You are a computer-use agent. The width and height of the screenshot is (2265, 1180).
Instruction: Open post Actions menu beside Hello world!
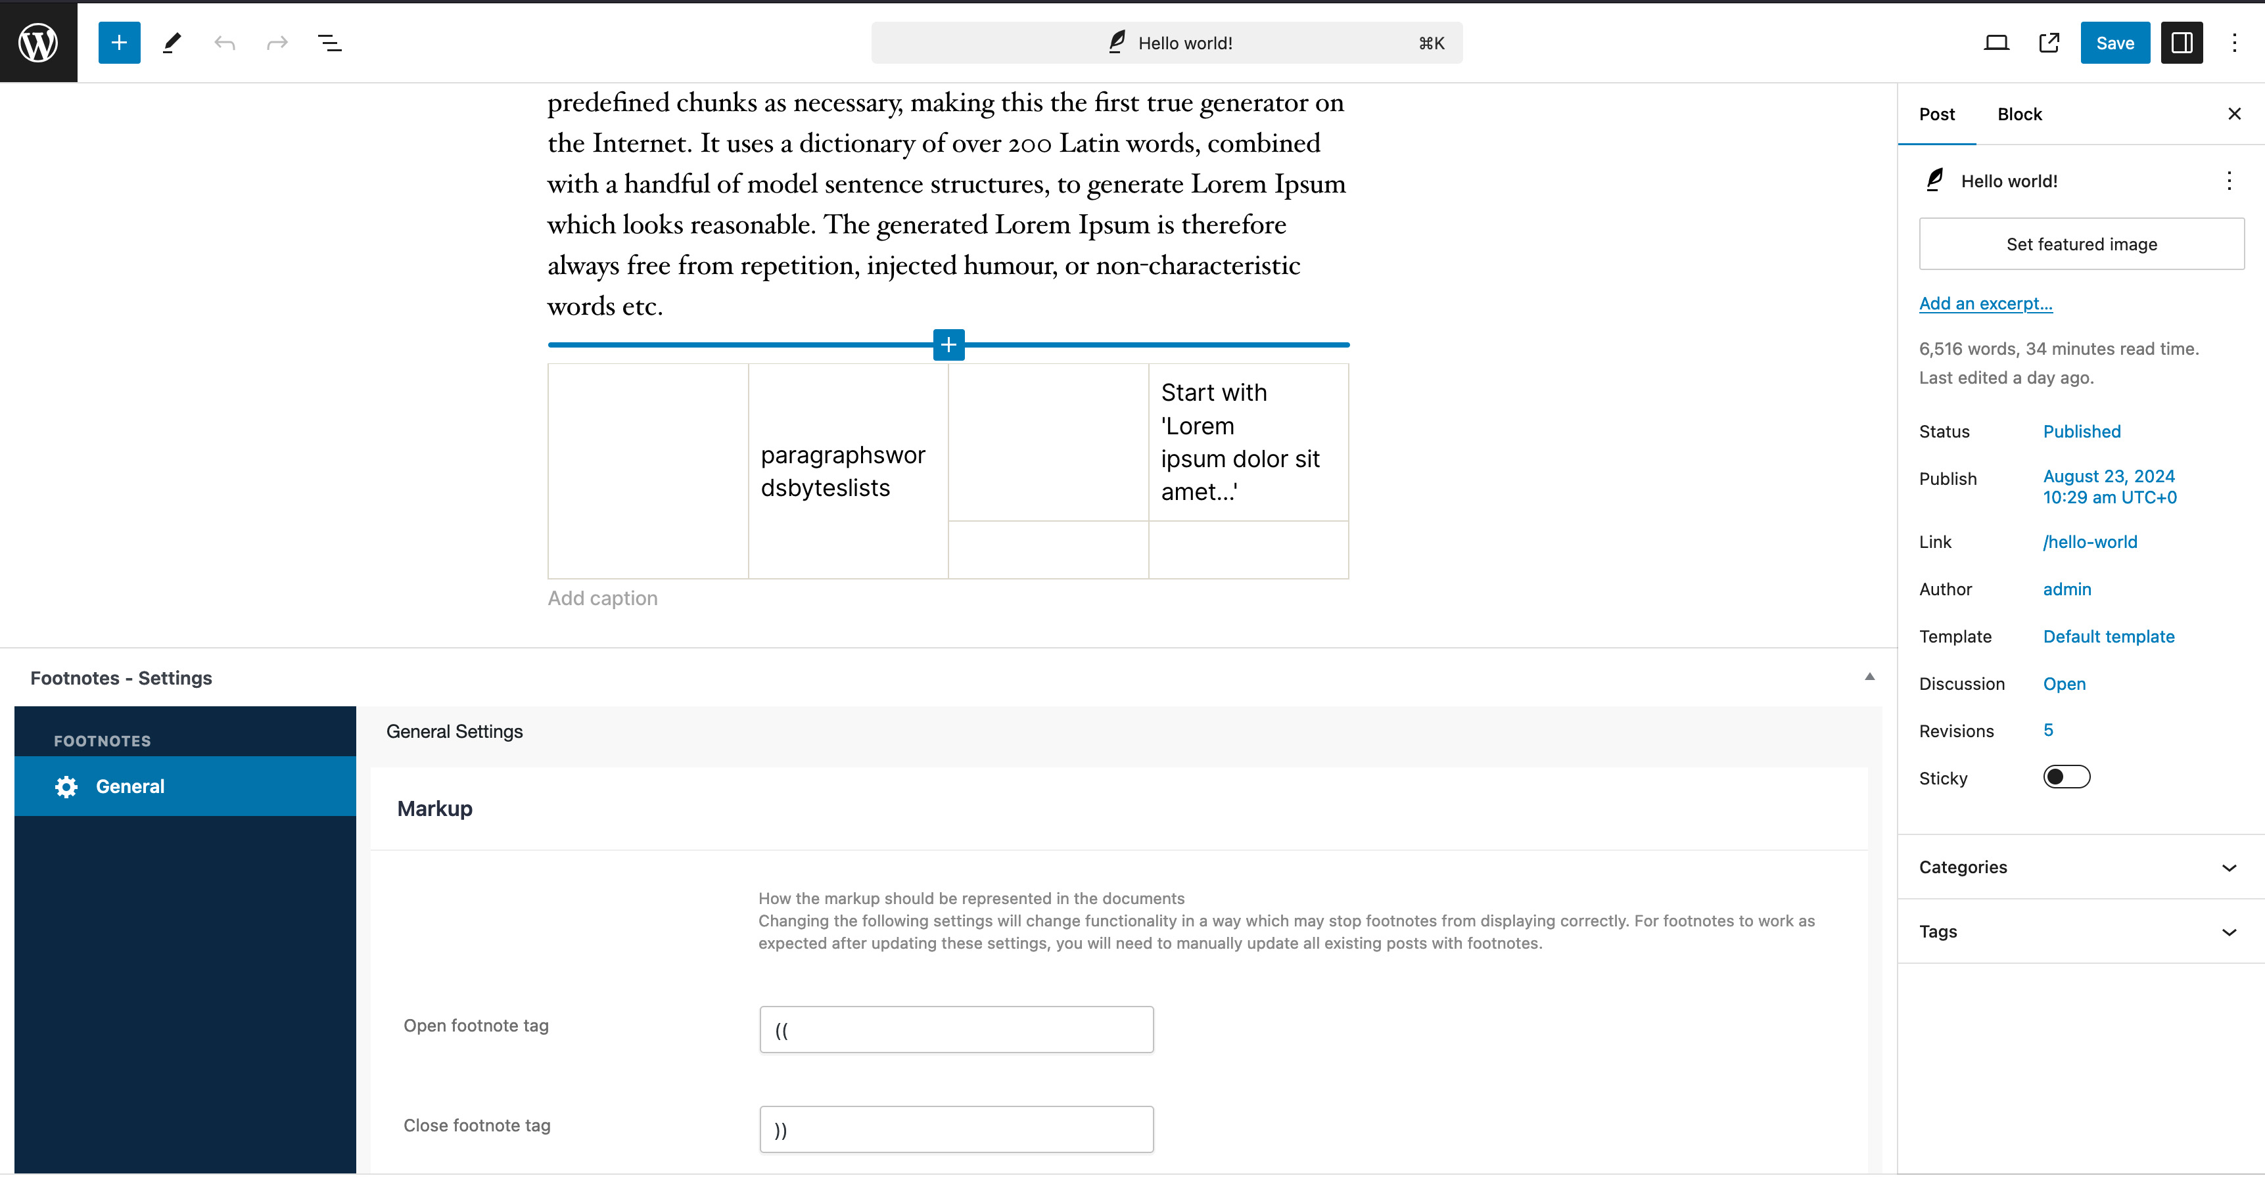2229,181
